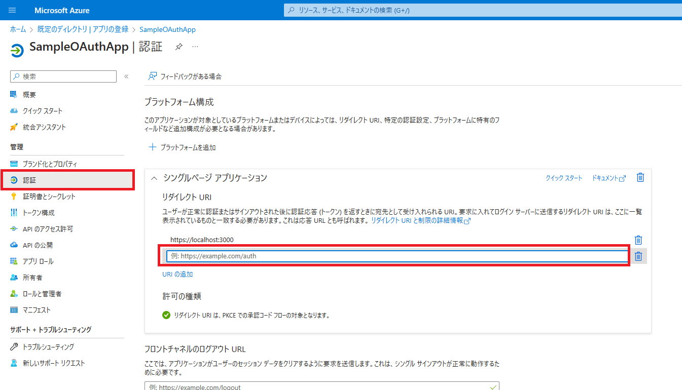The width and height of the screenshot is (682, 390).
Task: Click the 認証 icon in sidebar
Action: [x=14, y=180]
